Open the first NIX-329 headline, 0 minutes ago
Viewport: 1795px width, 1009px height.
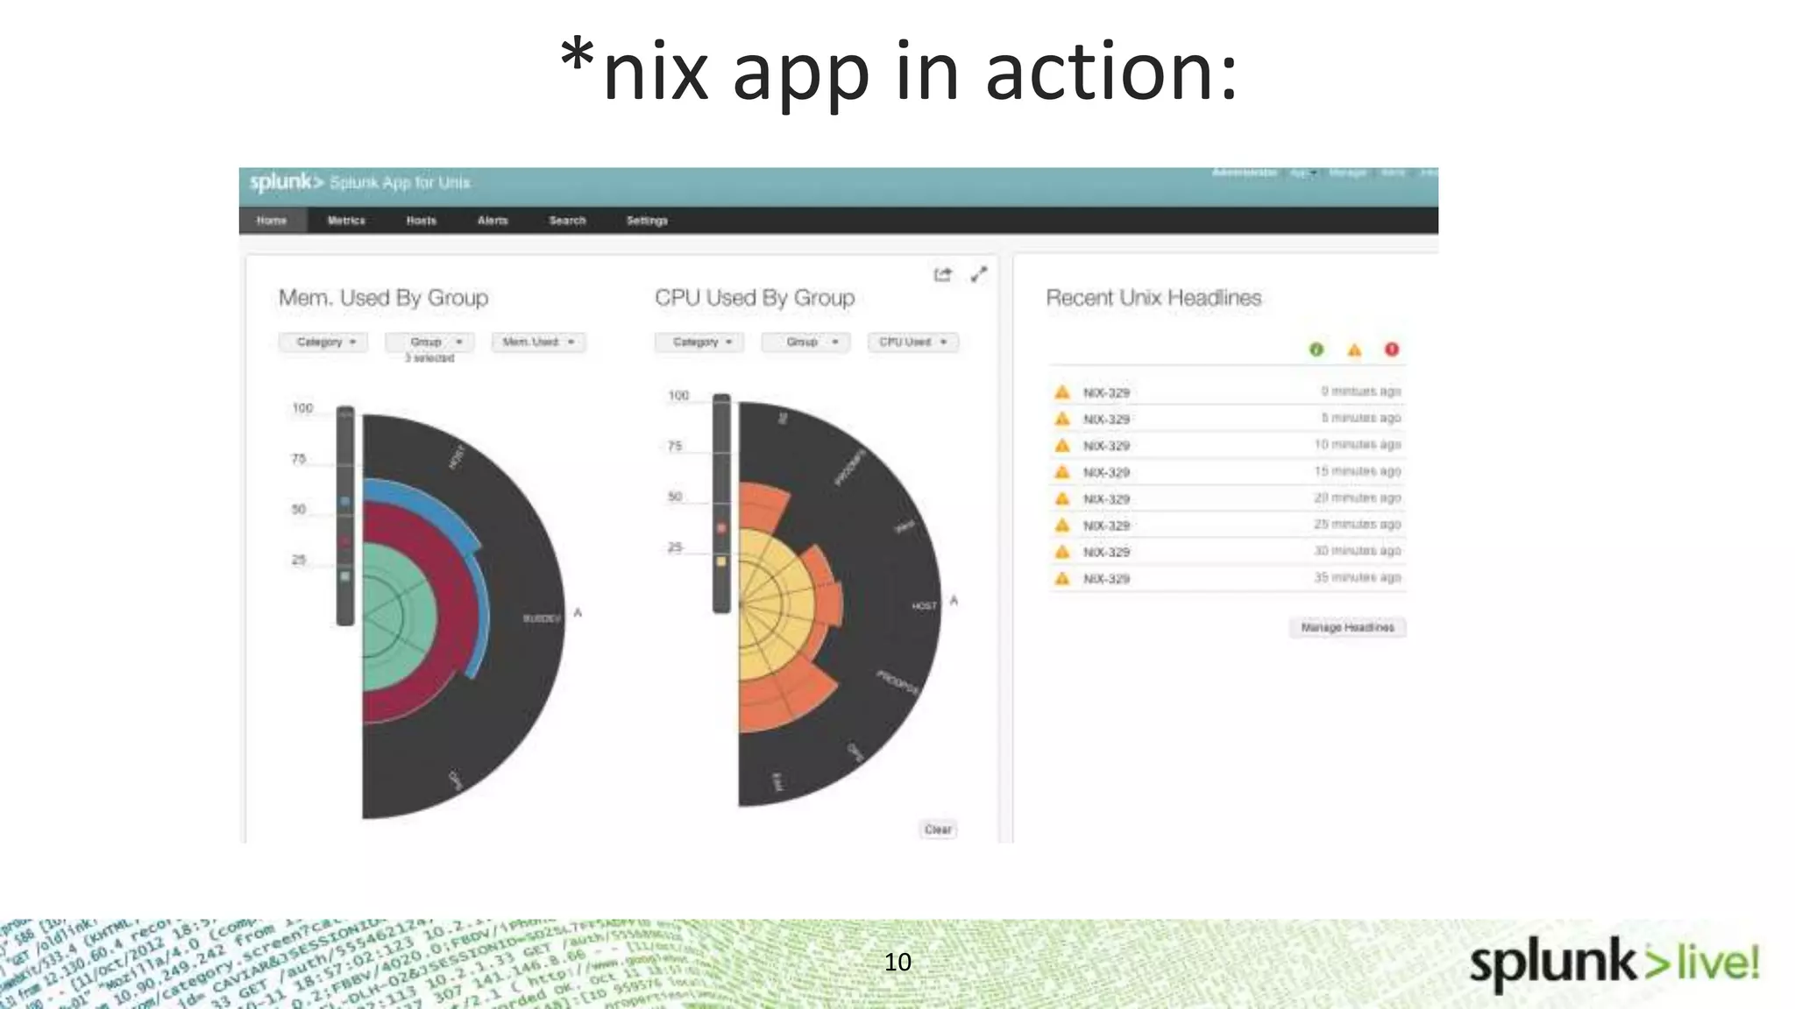point(1227,392)
